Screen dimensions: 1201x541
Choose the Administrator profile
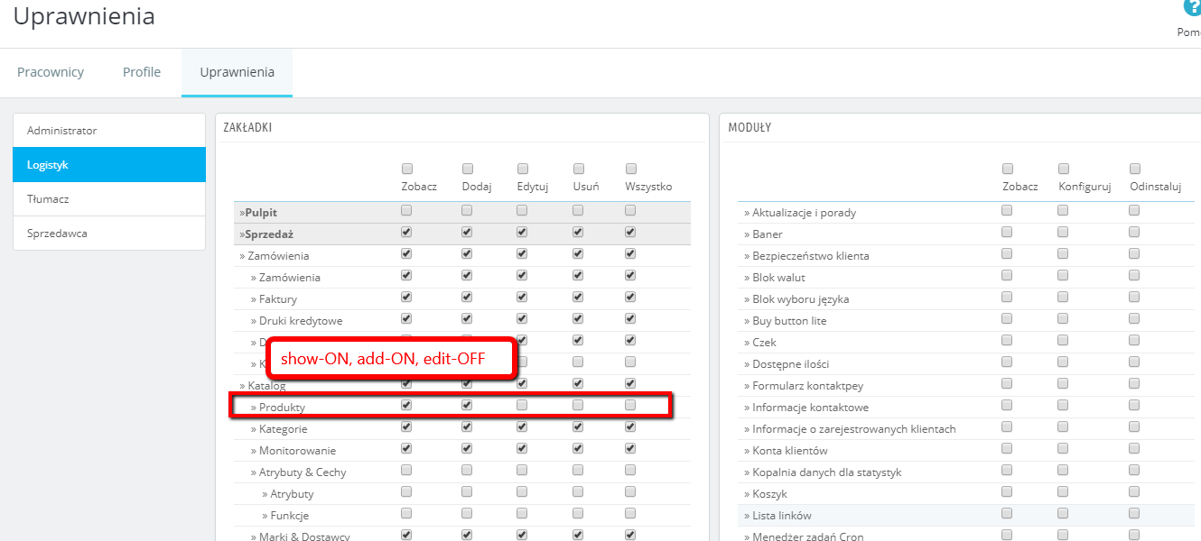click(x=109, y=131)
